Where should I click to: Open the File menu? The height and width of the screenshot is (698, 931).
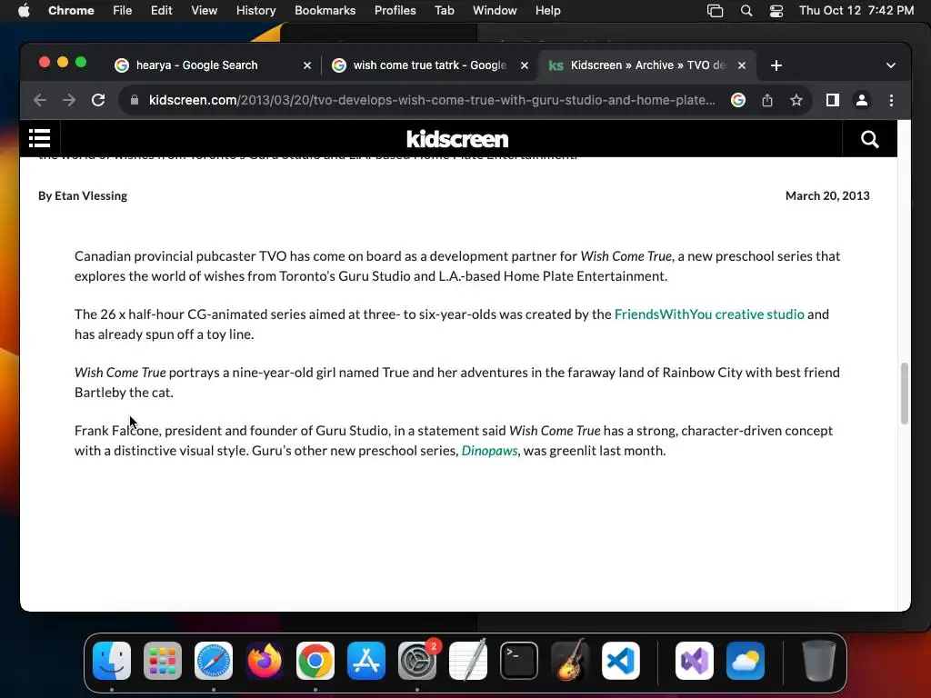point(123,11)
